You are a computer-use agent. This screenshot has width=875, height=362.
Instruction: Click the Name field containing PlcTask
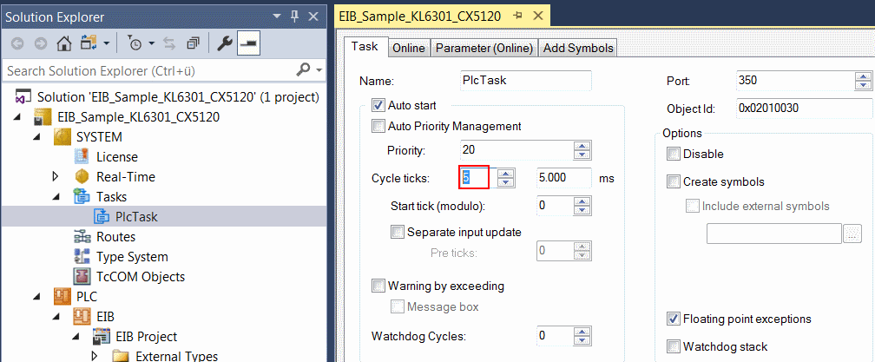[x=525, y=81]
